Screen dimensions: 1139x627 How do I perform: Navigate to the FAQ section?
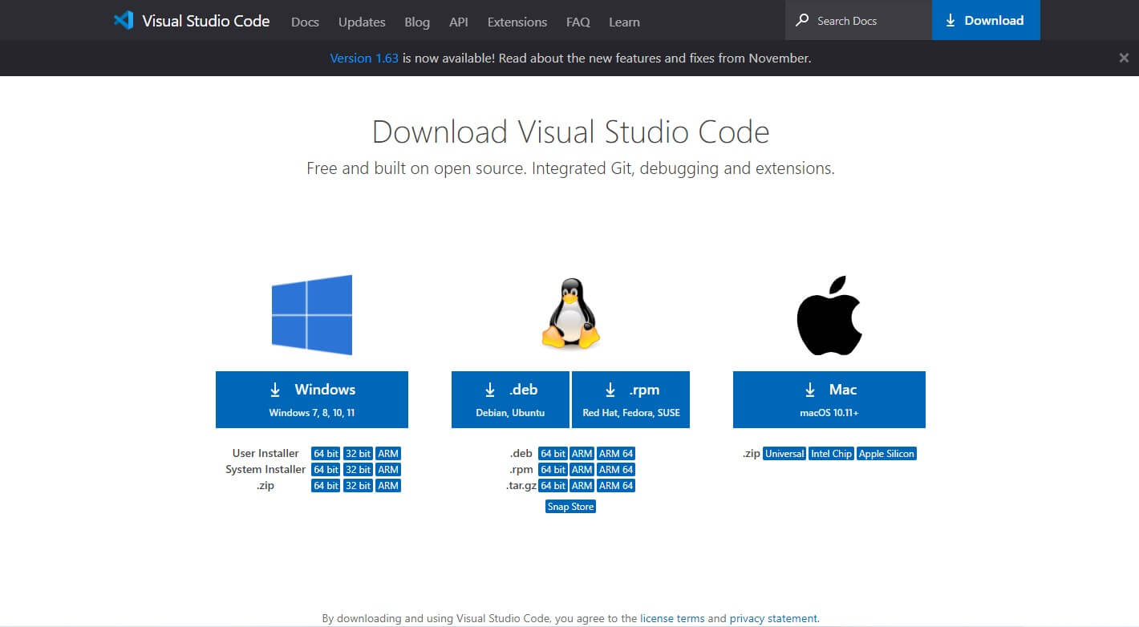click(578, 22)
